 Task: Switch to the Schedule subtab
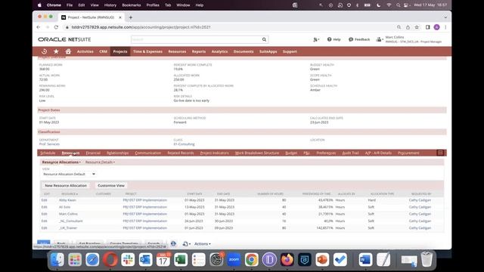click(48, 153)
